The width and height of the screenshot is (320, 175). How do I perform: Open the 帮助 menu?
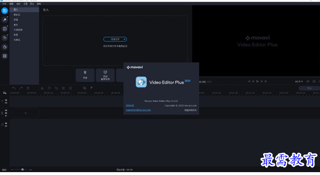(x=39, y=4)
